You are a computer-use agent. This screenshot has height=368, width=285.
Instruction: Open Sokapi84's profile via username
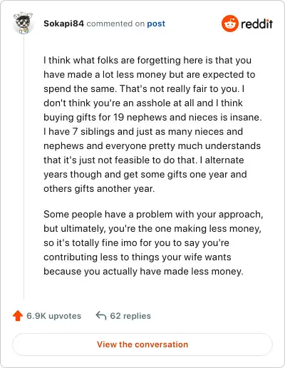[x=63, y=24]
